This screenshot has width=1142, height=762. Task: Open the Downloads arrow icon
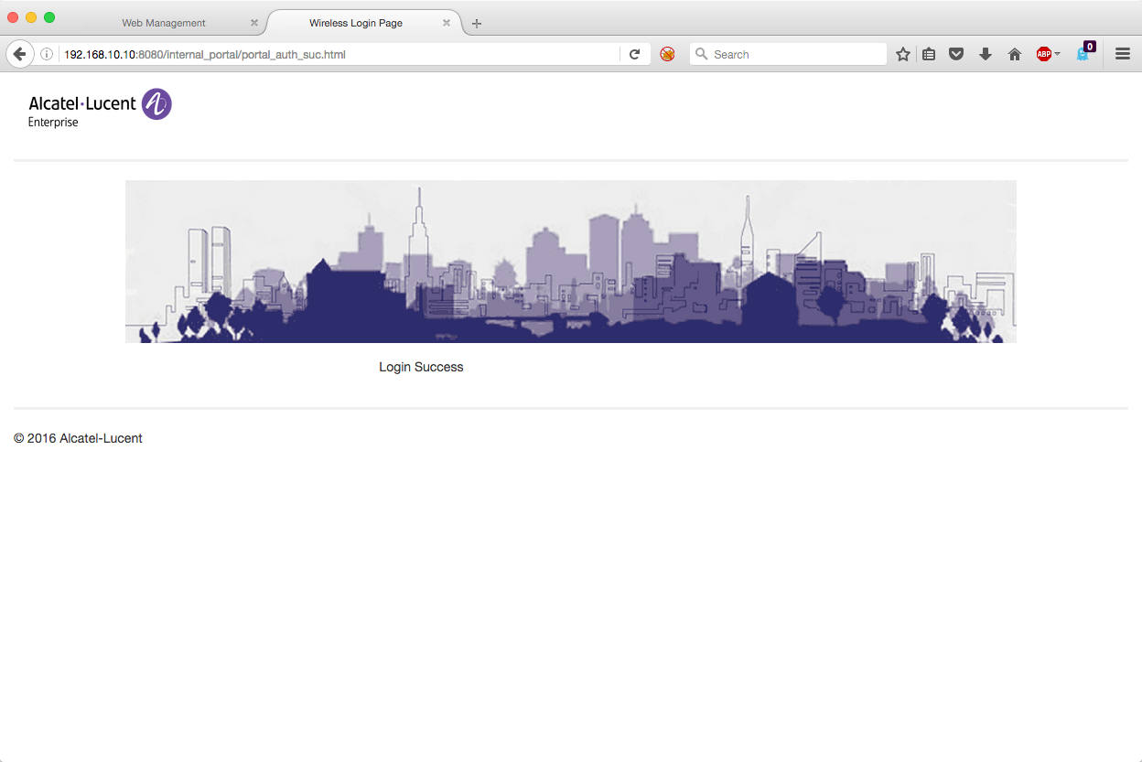click(986, 54)
